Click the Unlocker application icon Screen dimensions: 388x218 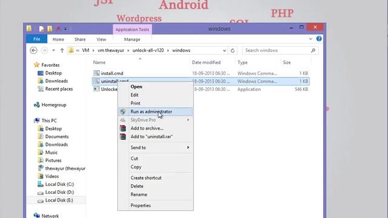click(96, 89)
